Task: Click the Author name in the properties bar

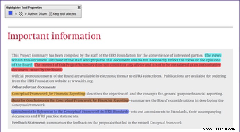Action: point(37,14)
